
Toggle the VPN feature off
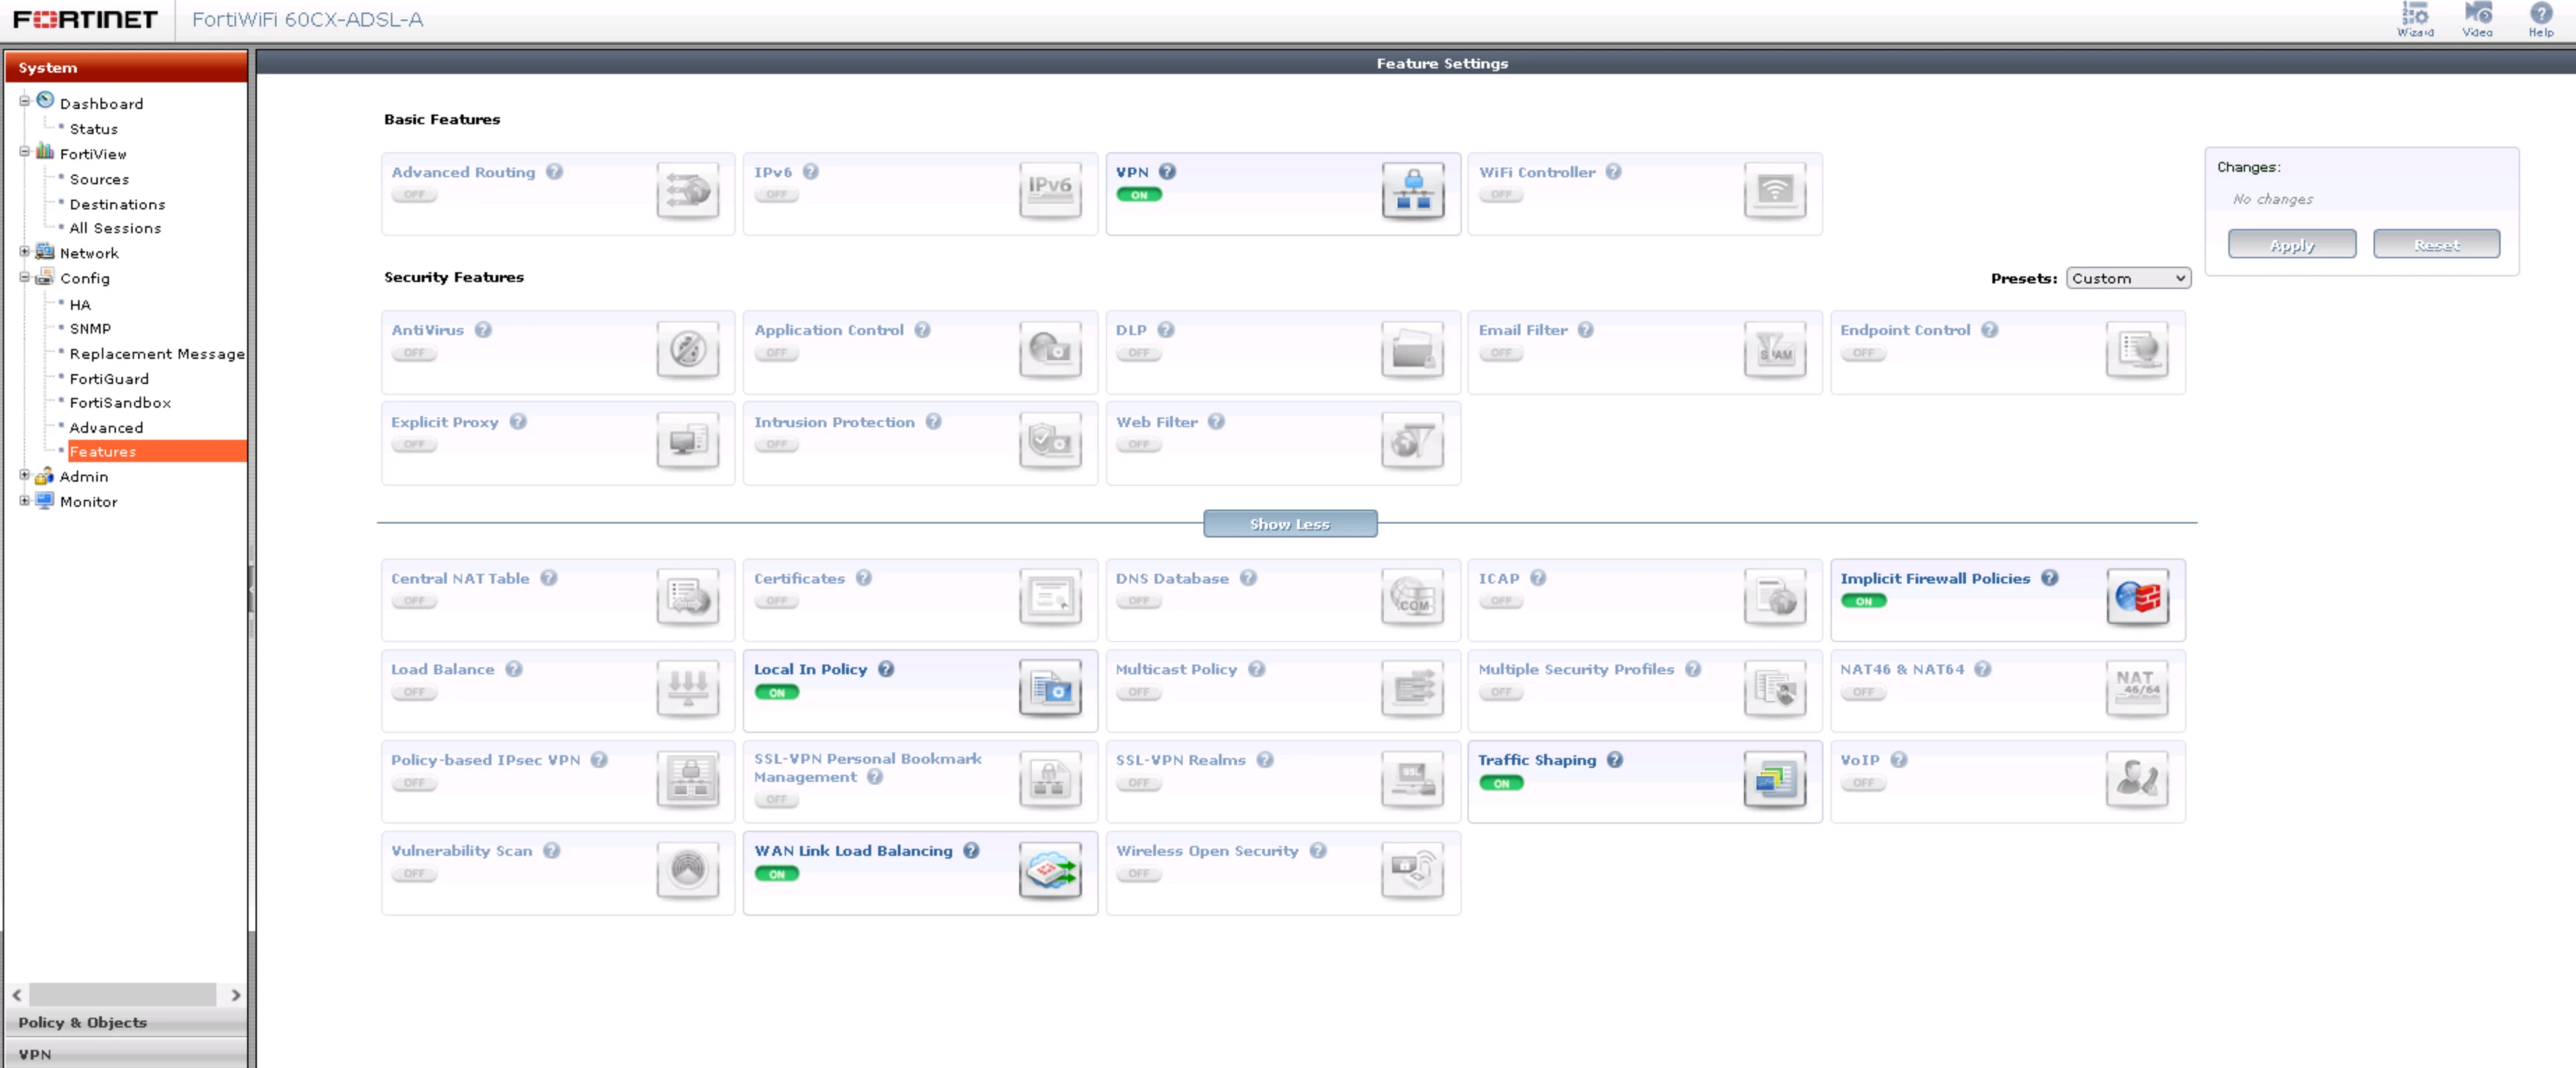(x=1139, y=195)
